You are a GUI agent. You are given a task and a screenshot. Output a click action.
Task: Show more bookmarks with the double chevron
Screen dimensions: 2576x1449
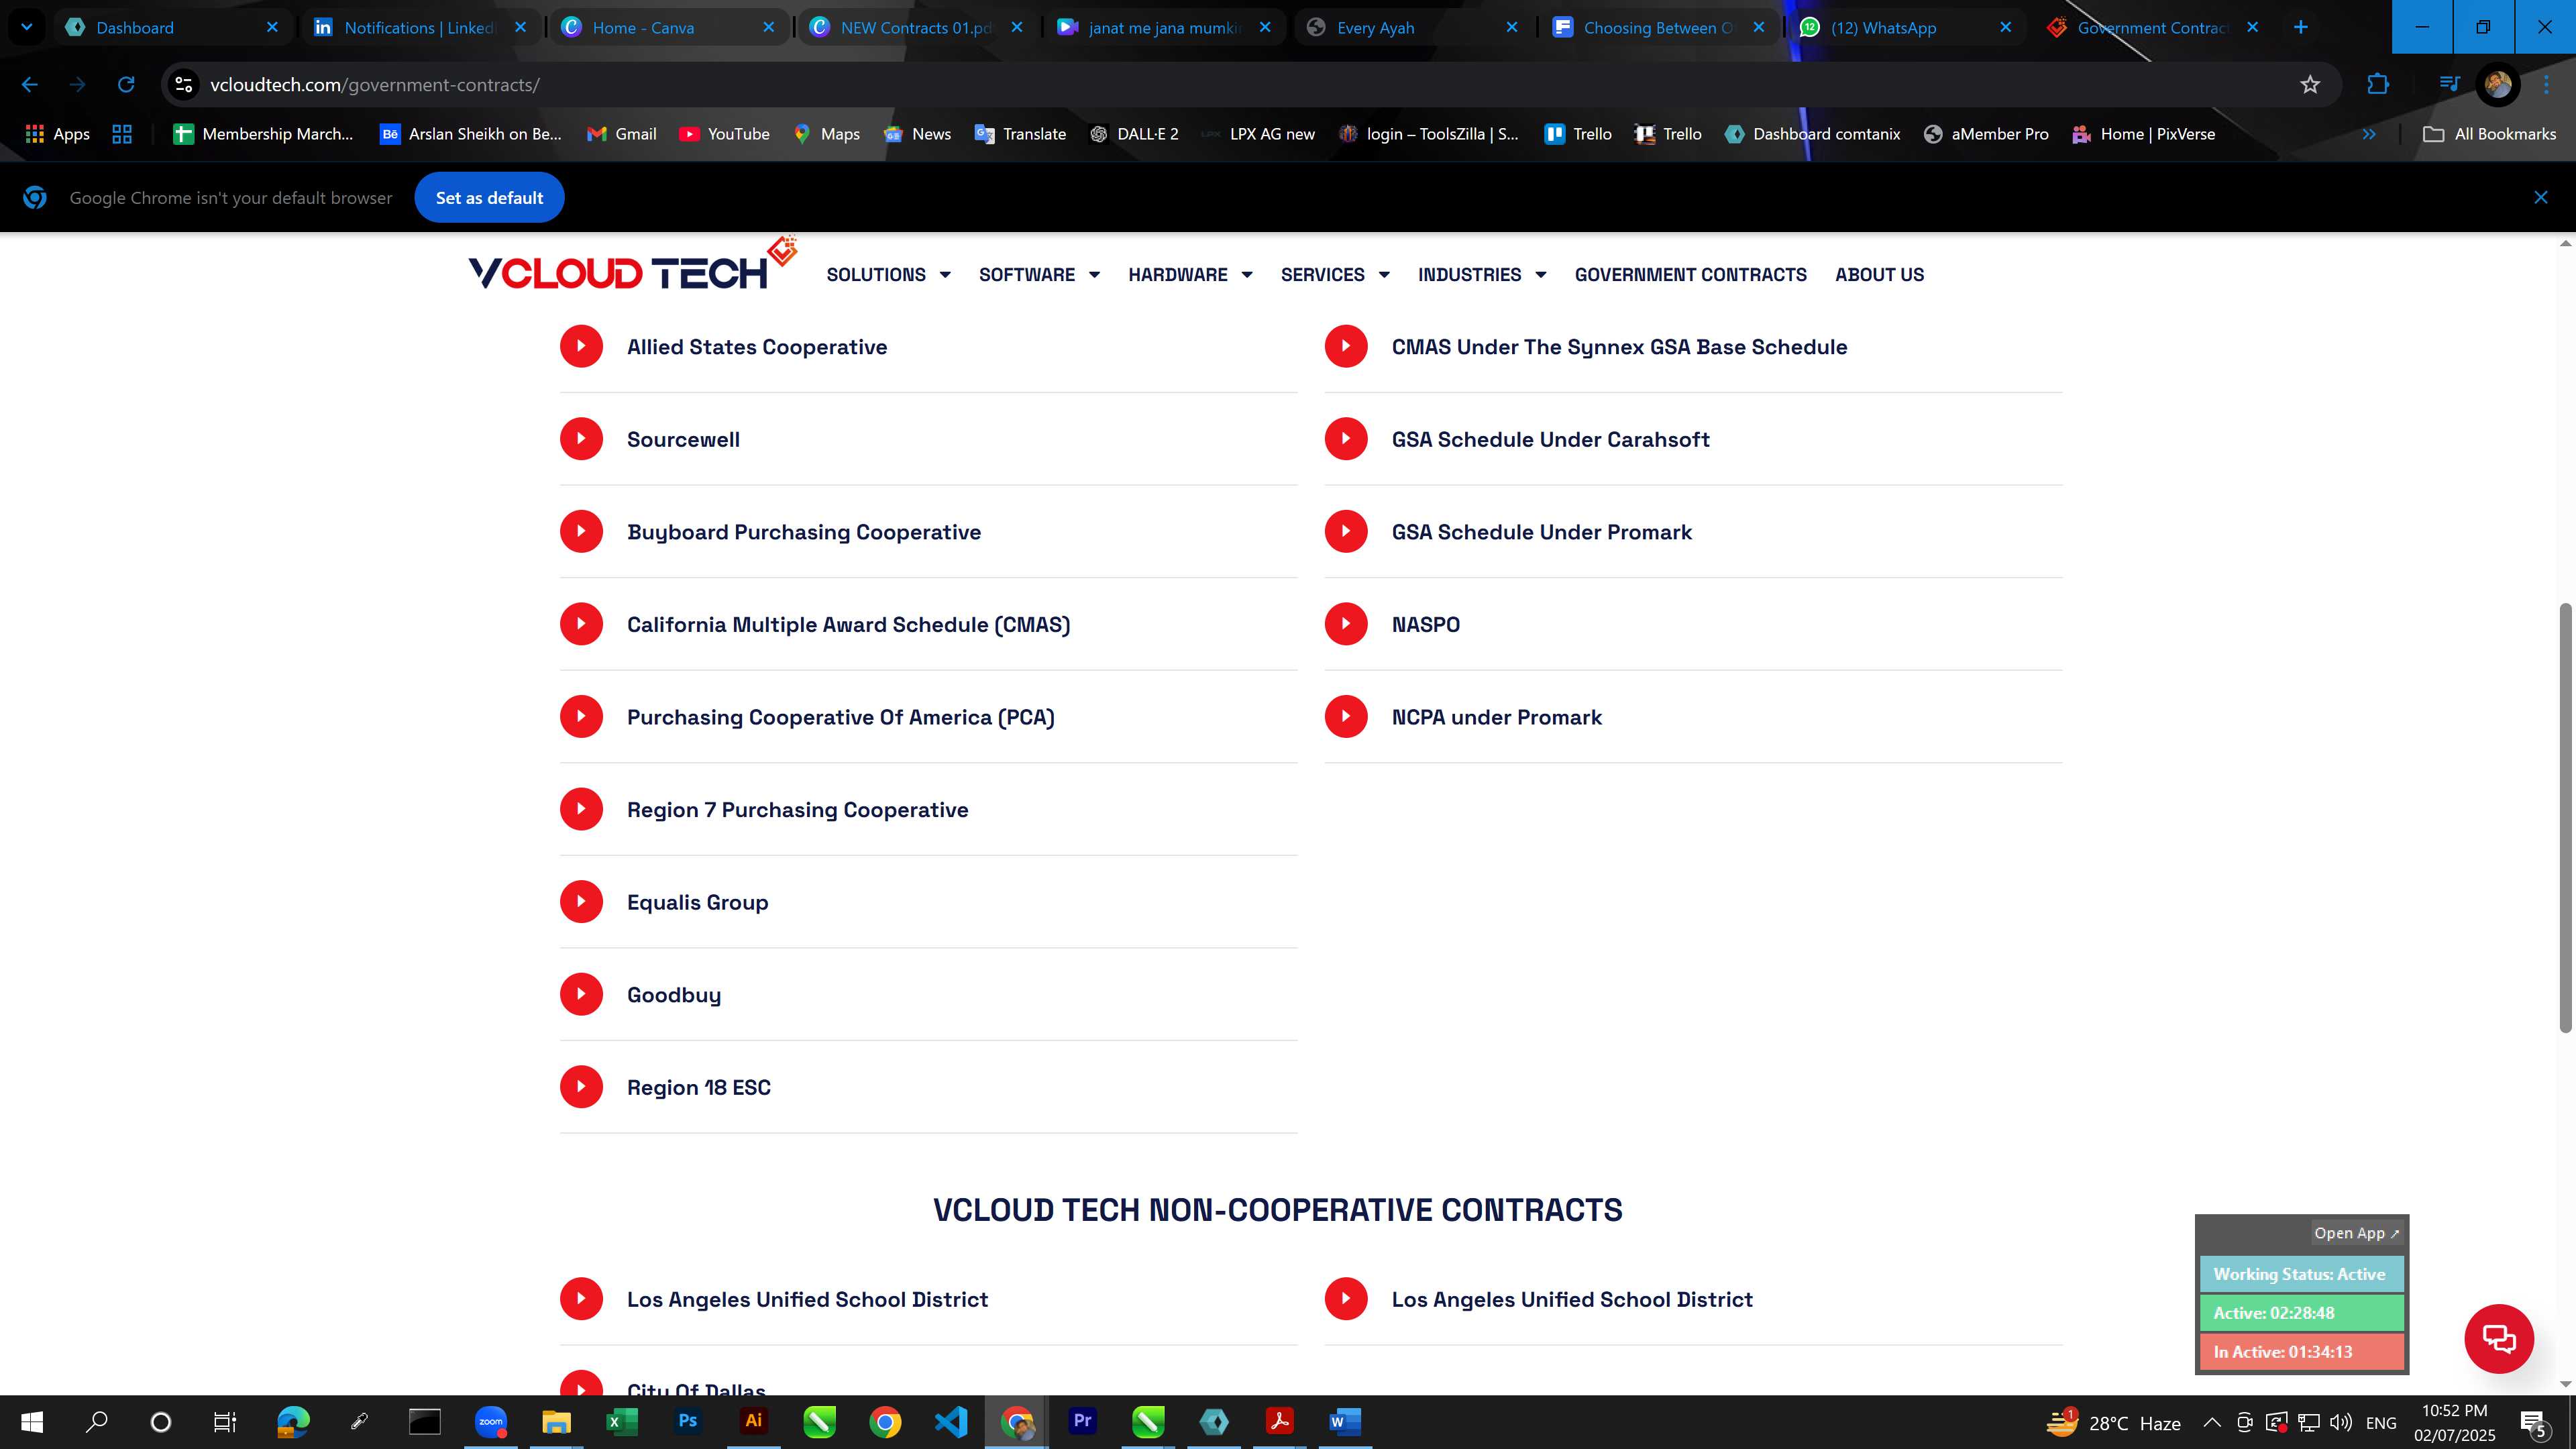[2368, 134]
